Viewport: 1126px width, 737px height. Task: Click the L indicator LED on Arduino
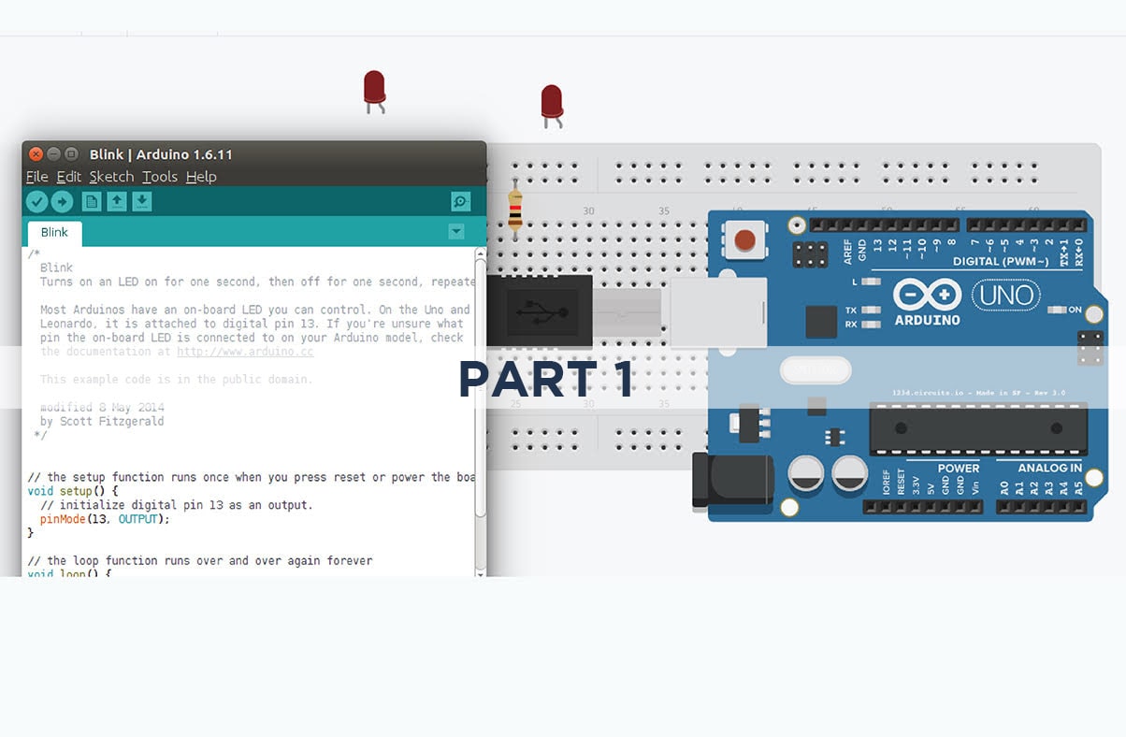tap(871, 282)
